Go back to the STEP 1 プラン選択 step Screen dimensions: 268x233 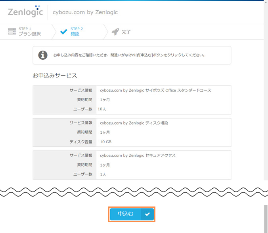click(x=30, y=32)
